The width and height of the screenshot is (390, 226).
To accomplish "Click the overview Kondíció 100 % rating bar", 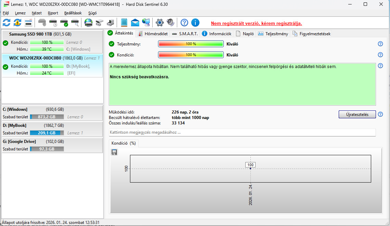I will click(191, 55).
